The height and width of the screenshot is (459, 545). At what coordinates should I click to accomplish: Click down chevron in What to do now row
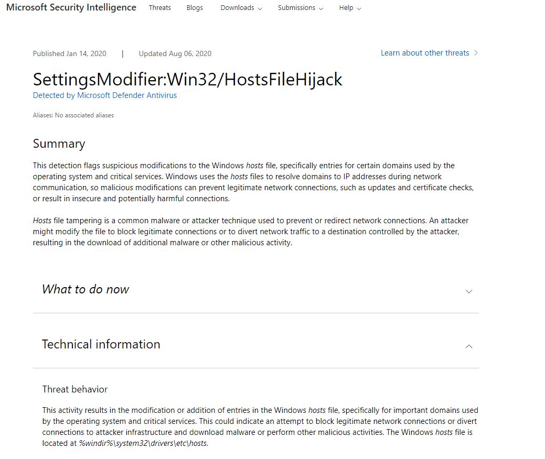pos(469,291)
